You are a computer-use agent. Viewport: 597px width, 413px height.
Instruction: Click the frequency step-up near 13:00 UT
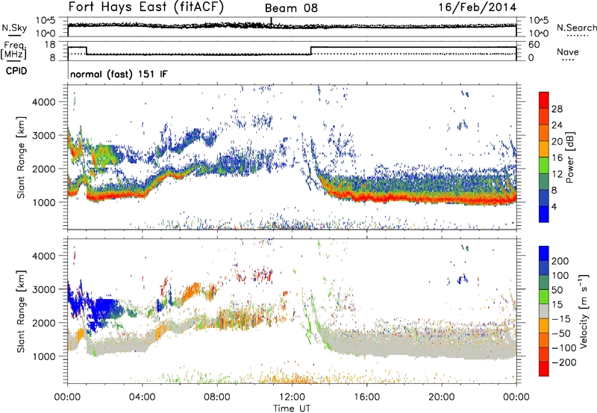311,51
